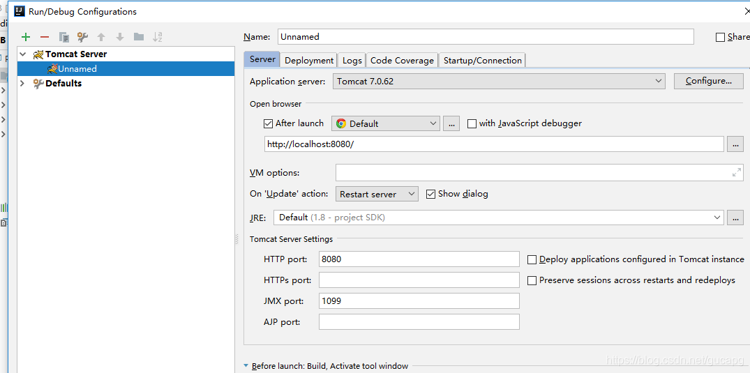Open the On 'Update' action dropdown
750x373 pixels.
click(377, 194)
